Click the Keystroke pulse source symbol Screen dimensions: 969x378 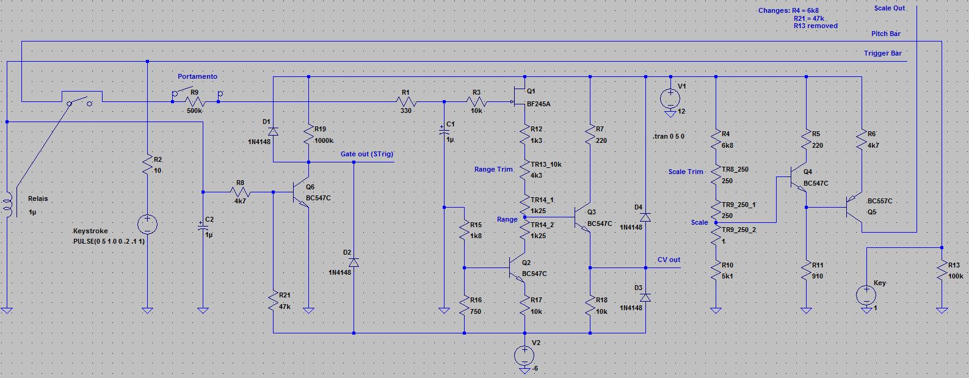click(x=147, y=224)
